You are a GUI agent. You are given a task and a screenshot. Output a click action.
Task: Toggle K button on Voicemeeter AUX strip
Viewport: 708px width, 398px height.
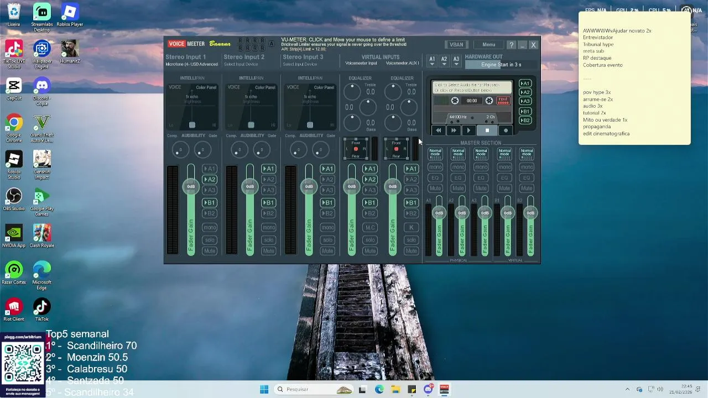pos(411,227)
